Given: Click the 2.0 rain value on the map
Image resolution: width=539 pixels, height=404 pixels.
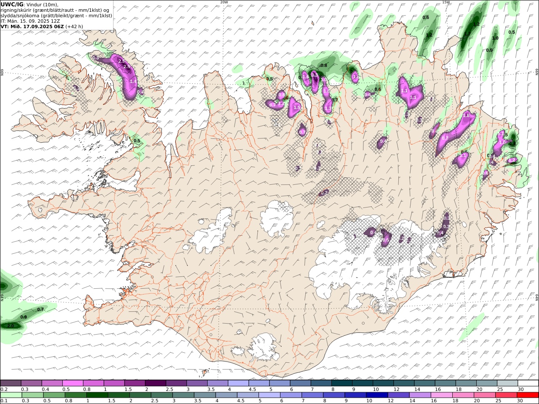Looking at the screenshot, I should click(x=11, y=326).
